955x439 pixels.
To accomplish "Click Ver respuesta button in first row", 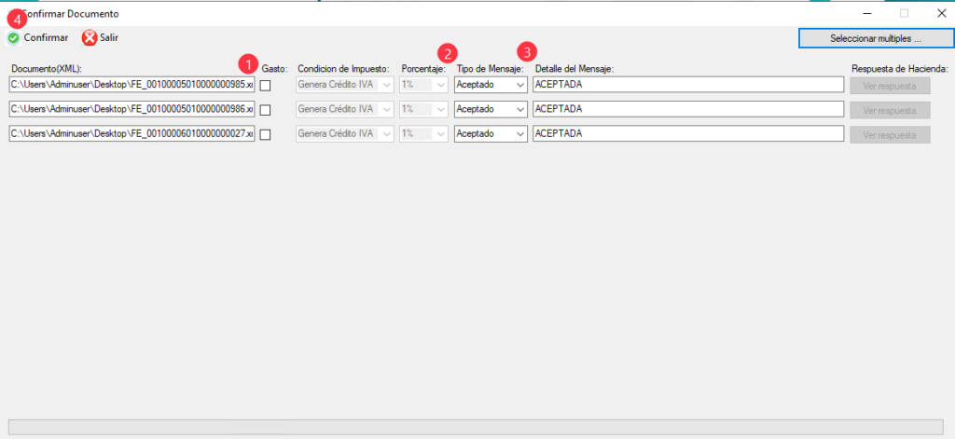I will point(890,85).
